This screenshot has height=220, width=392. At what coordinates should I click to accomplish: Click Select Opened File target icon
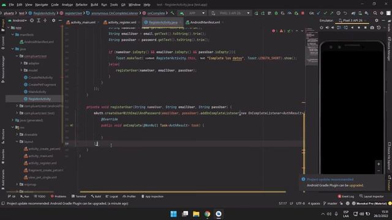[32, 20]
